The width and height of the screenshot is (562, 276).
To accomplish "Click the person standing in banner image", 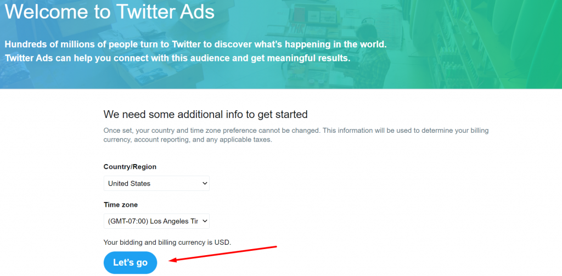I will click(x=373, y=54).
